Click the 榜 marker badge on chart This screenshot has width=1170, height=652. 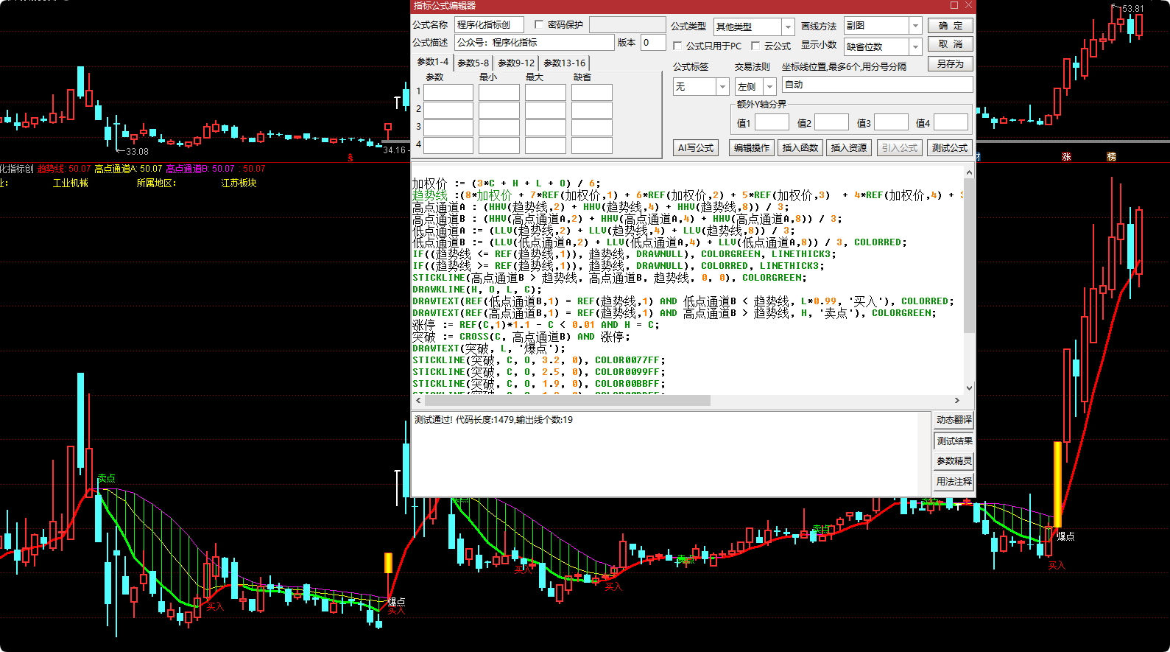(x=1111, y=157)
